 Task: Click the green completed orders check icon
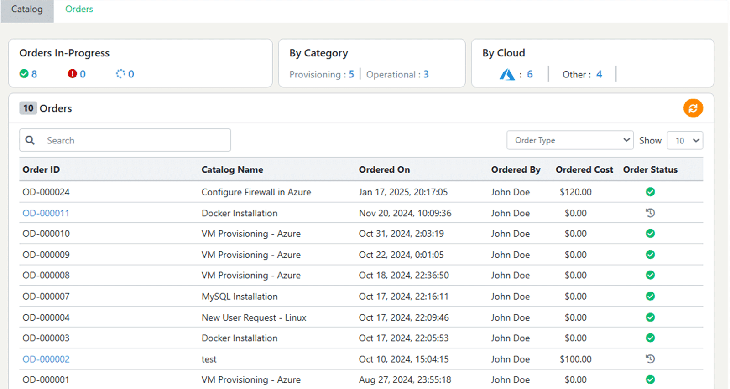pyautogui.click(x=24, y=74)
